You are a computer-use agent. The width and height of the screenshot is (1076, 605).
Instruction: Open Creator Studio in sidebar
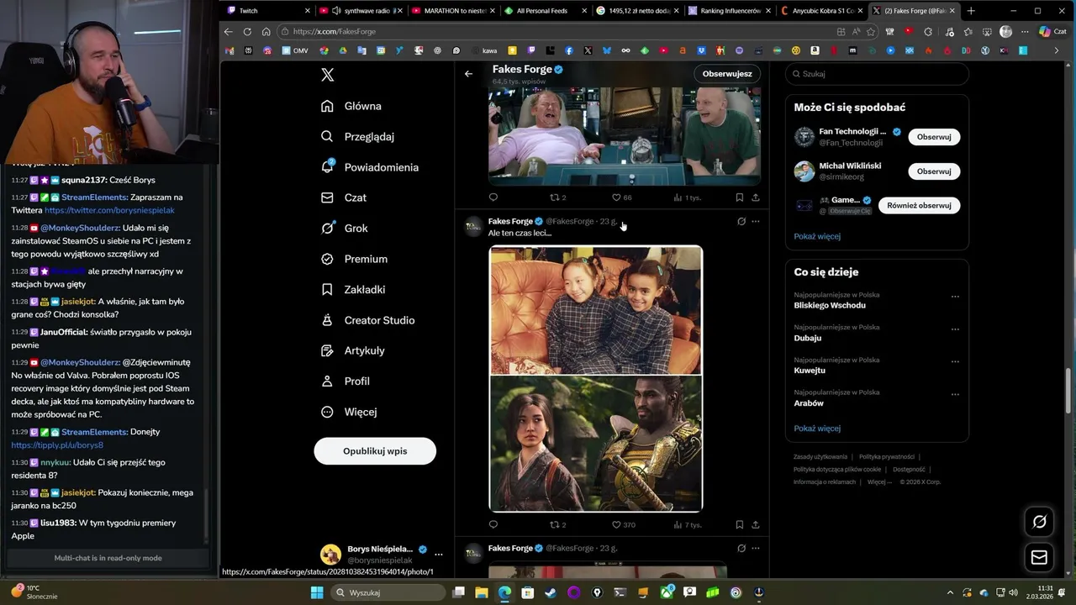[x=367, y=320]
